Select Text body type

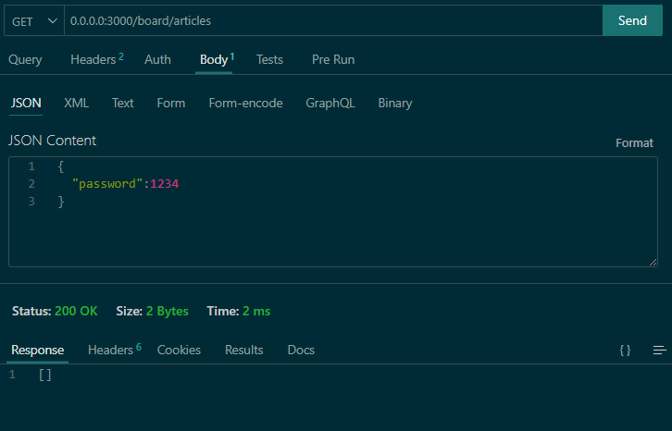click(x=123, y=104)
